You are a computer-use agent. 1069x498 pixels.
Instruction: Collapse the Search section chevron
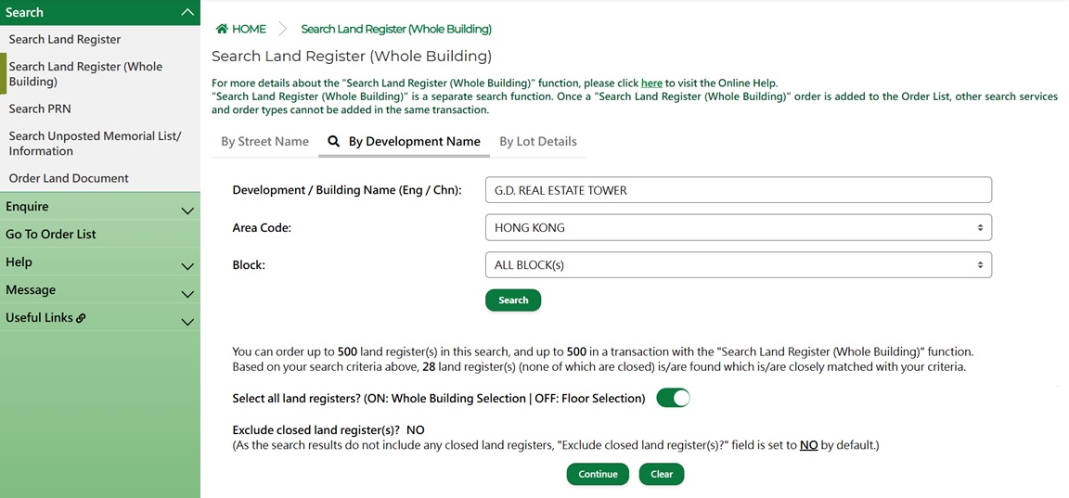tap(187, 12)
